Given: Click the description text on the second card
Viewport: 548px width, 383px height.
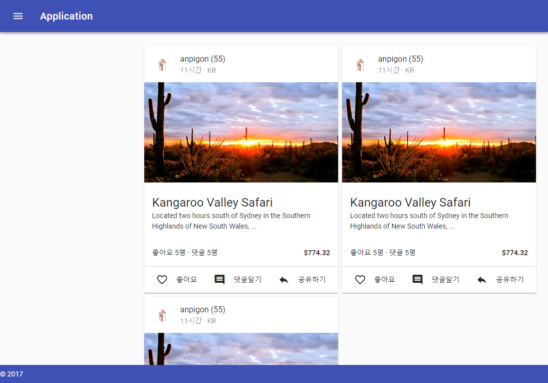Looking at the screenshot, I should 429,221.
